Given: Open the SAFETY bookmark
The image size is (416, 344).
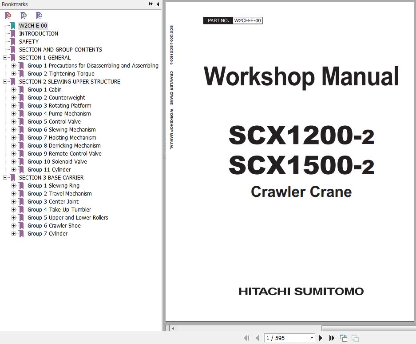Looking at the screenshot, I should (29, 42).
